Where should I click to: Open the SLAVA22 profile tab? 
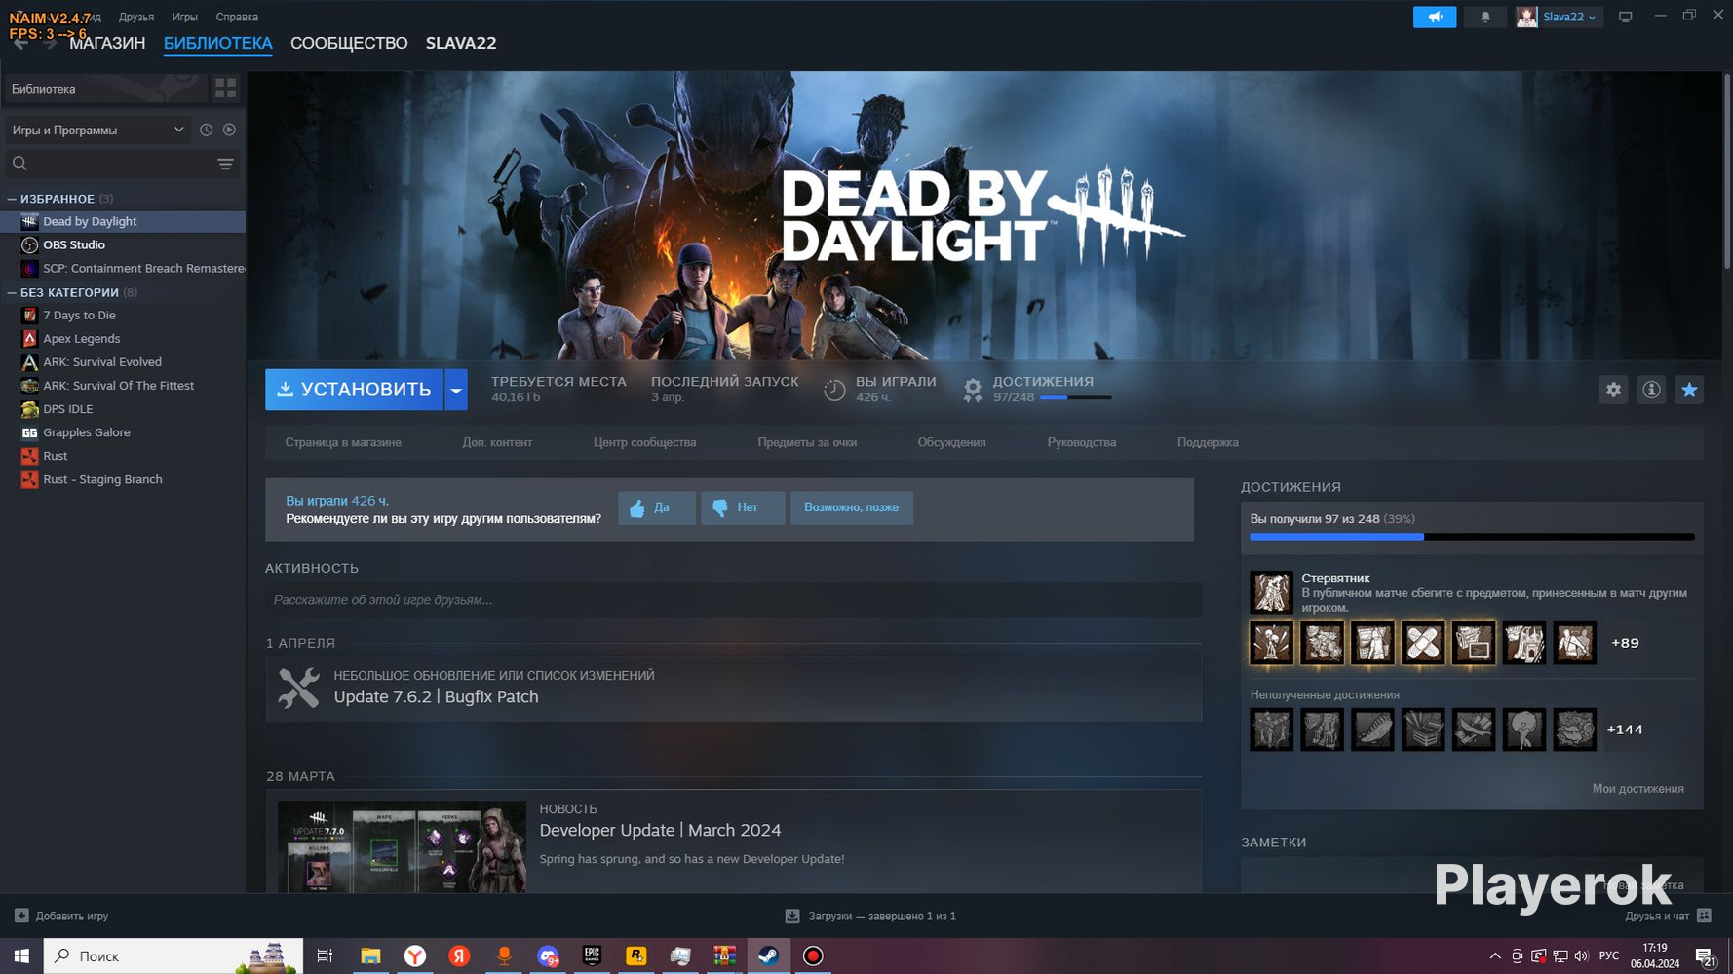(x=461, y=43)
